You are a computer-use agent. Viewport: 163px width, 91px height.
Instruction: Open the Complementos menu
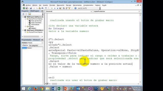[x=88, y=5]
